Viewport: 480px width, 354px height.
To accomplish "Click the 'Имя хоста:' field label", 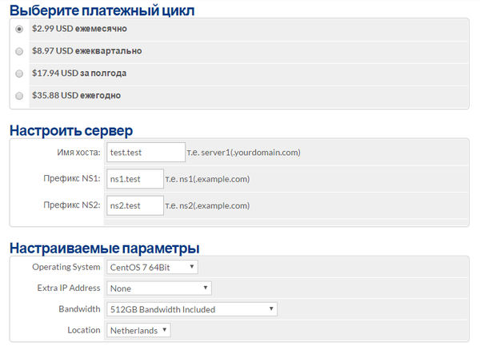I will [x=78, y=152].
